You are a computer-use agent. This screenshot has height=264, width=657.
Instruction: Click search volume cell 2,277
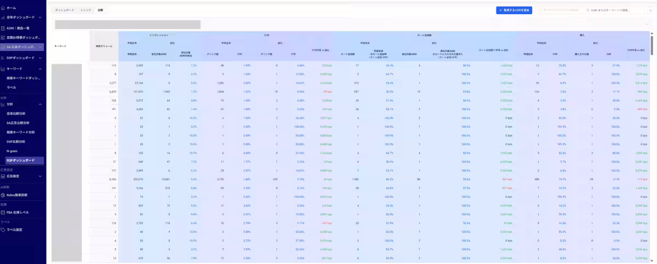(113, 83)
